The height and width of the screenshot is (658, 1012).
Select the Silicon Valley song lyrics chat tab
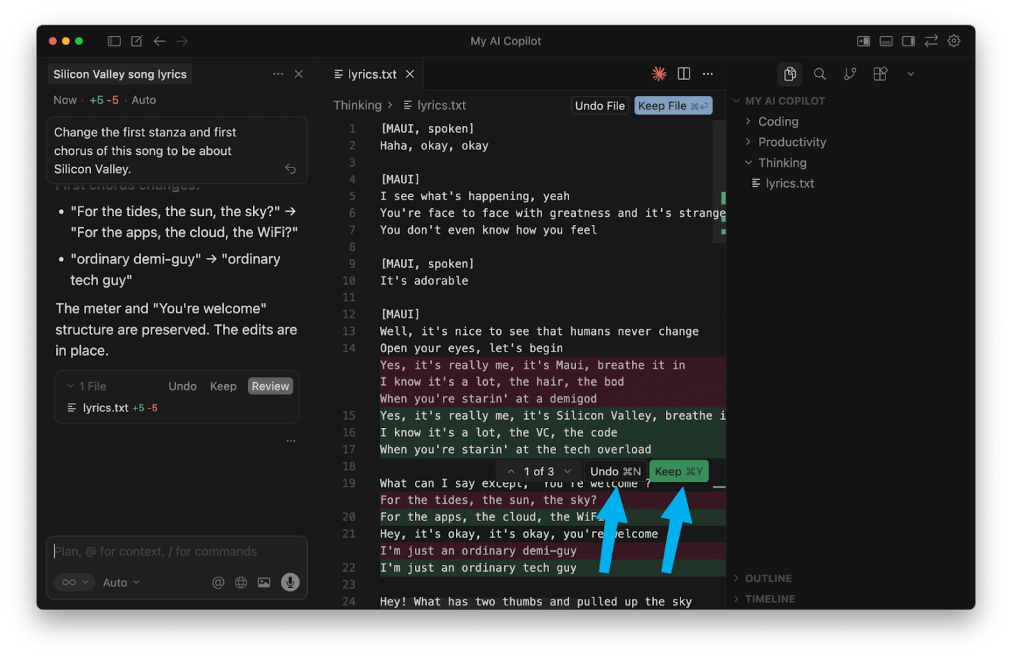pos(120,74)
